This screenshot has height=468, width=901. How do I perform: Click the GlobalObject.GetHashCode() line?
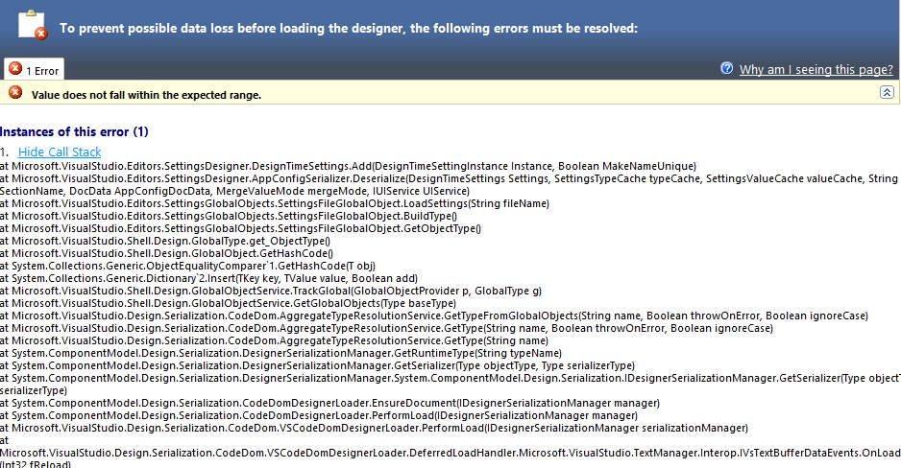(166, 253)
